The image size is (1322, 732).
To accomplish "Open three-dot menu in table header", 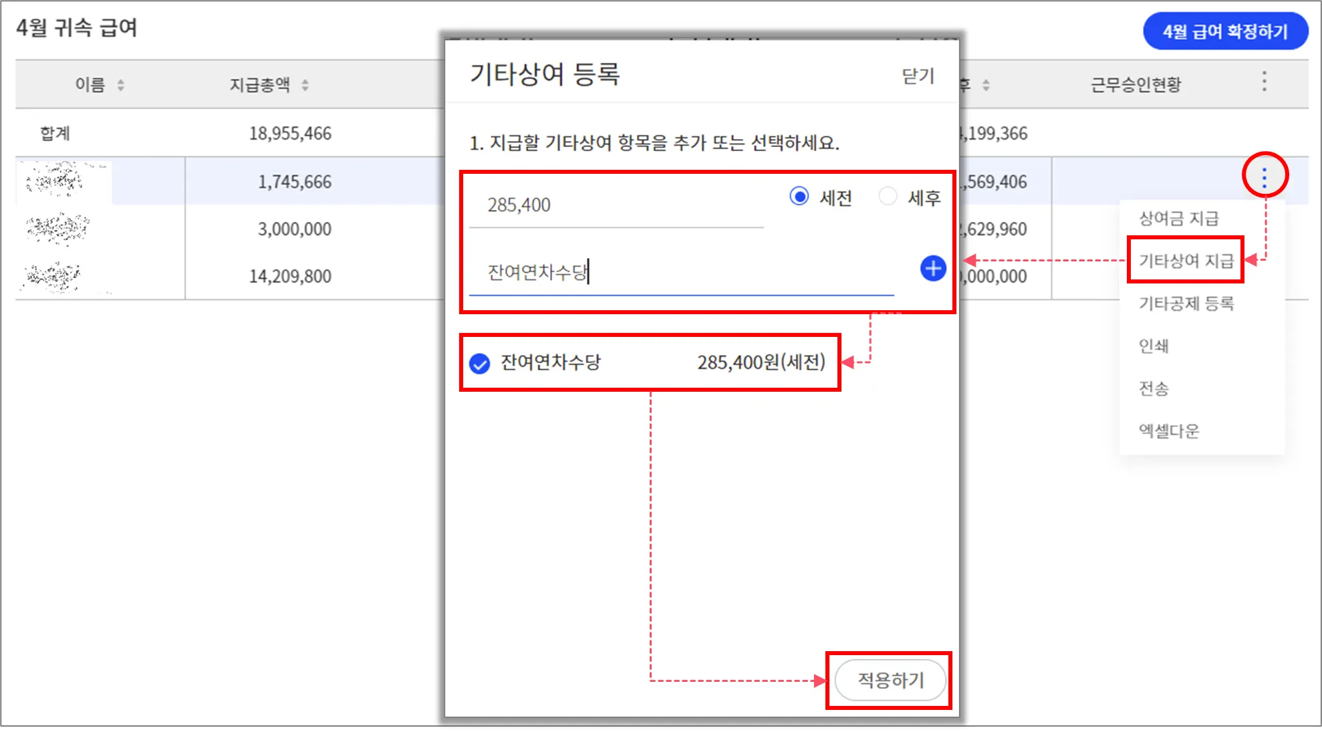I will 1264,82.
